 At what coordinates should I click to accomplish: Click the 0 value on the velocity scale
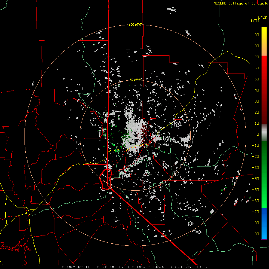coord(258,134)
